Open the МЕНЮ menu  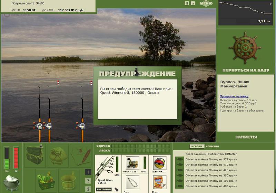click(x=206, y=3)
